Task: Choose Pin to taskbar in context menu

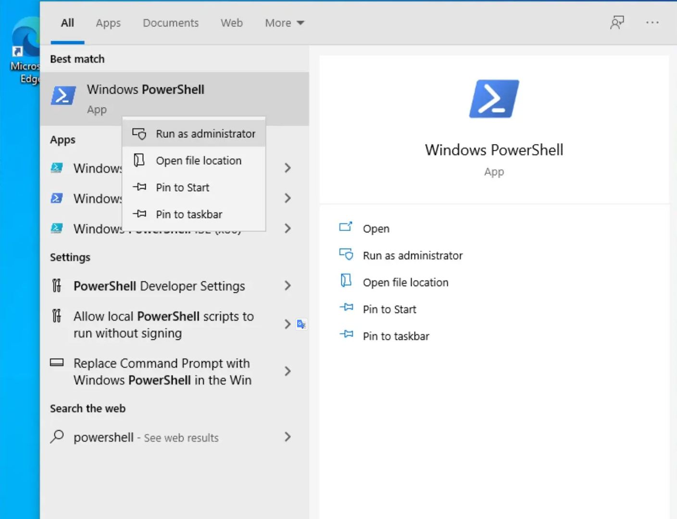Action: [194, 214]
